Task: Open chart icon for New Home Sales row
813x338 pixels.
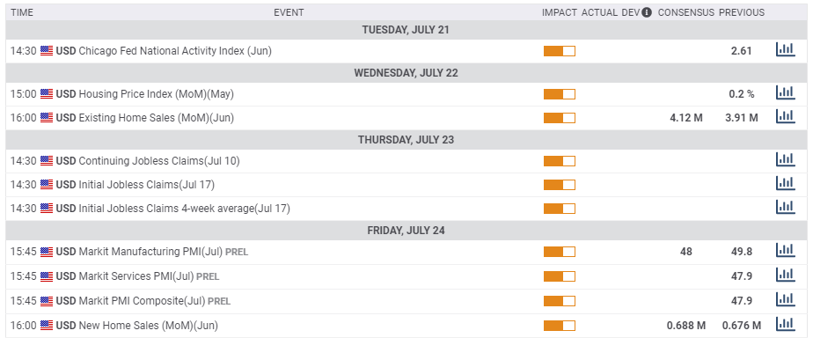Action: coord(785,325)
